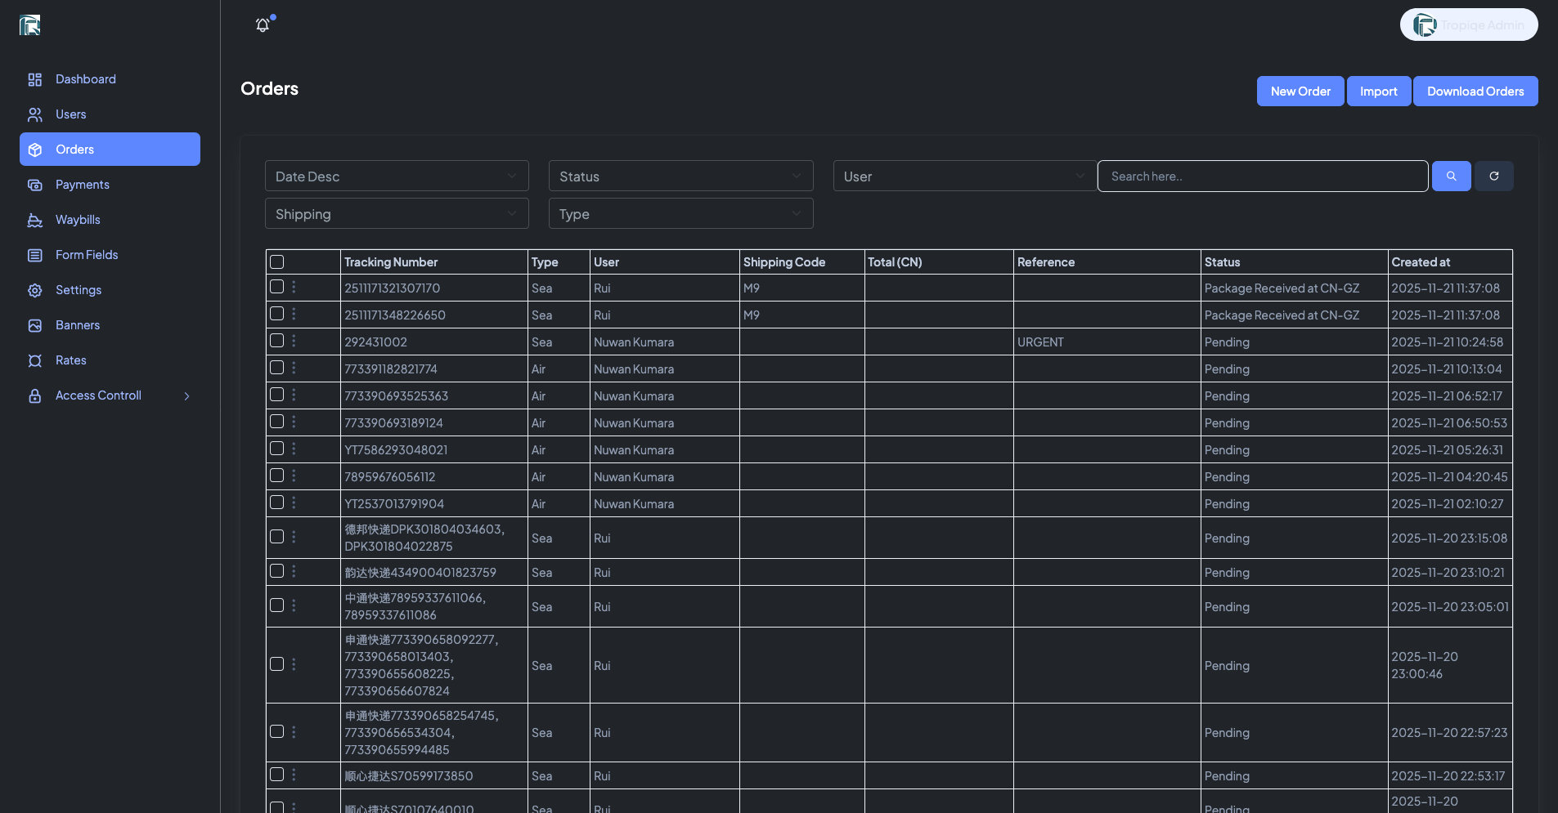The height and width of the screenshot is (813, 1558).
Task: Open the Banners image icon
Action: (x=34, y=325)
